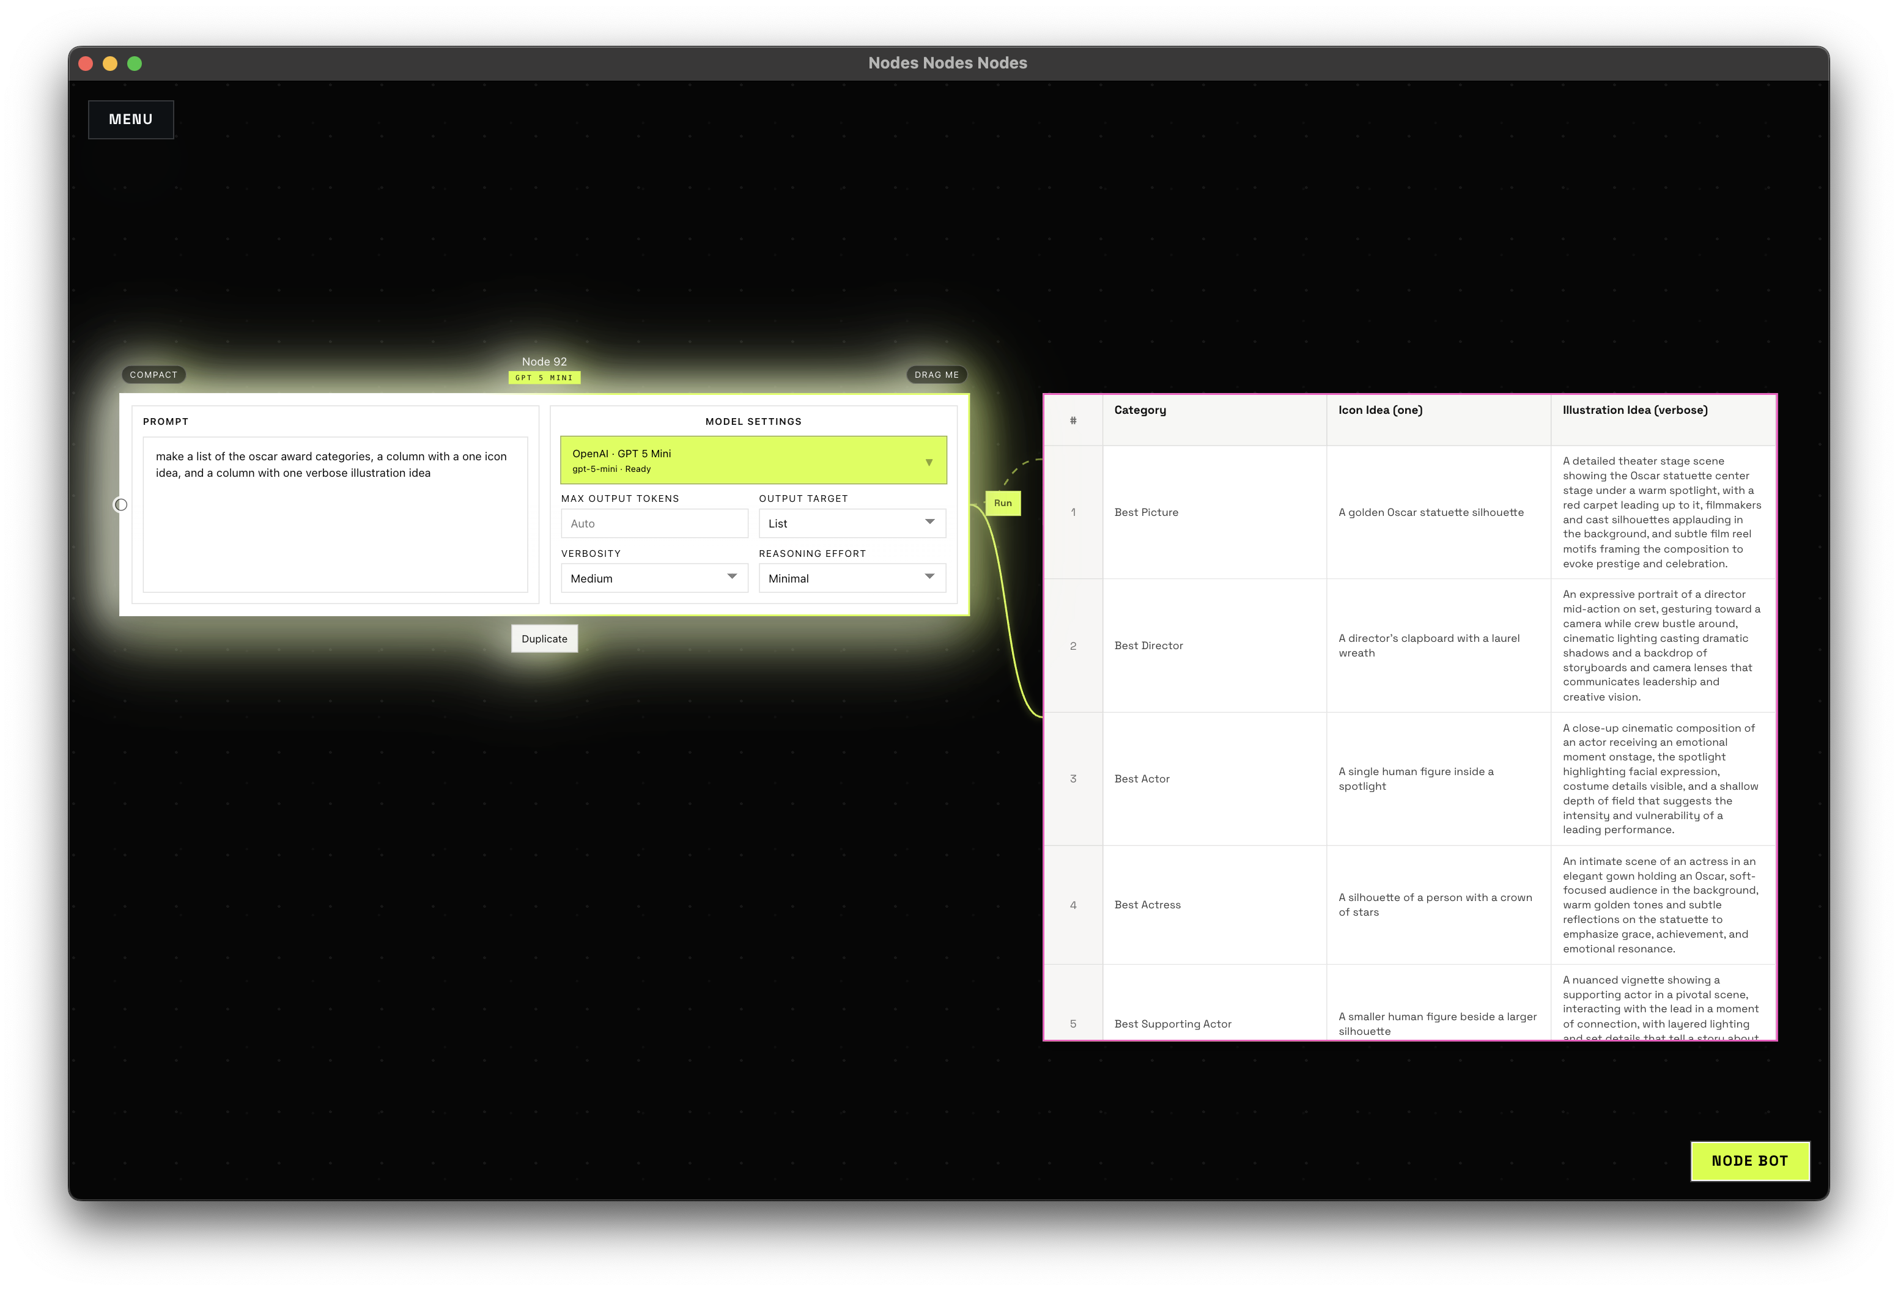Duplicate Node 92
The width and height of the screenshot is (1898, 1291).
point(544,639)
